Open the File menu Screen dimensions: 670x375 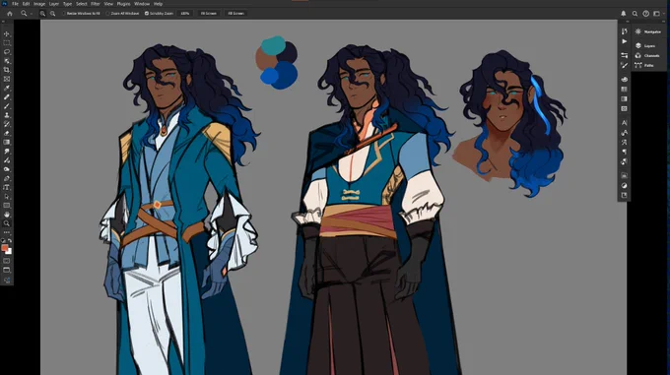[15, 4]
